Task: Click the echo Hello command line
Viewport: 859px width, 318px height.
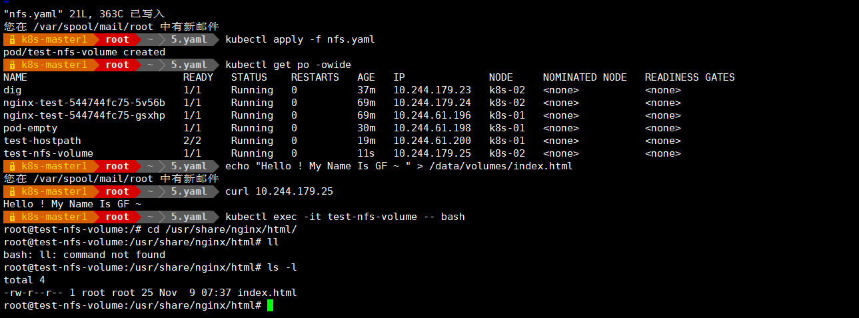Action: tap(399, 166)
